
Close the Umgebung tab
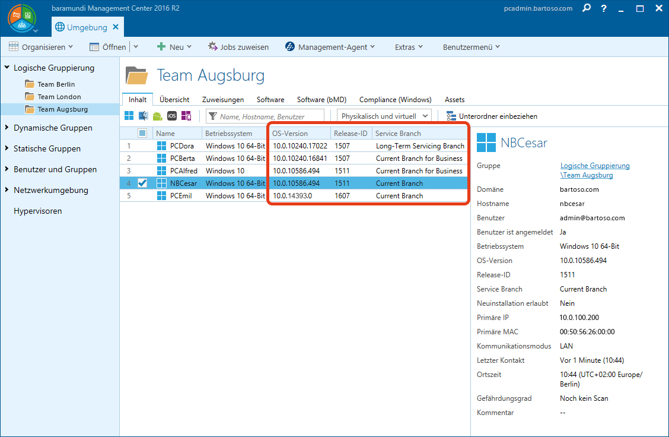click(116, 27)
